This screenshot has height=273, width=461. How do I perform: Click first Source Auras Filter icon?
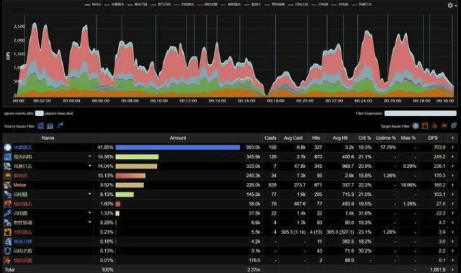point(40,126)
